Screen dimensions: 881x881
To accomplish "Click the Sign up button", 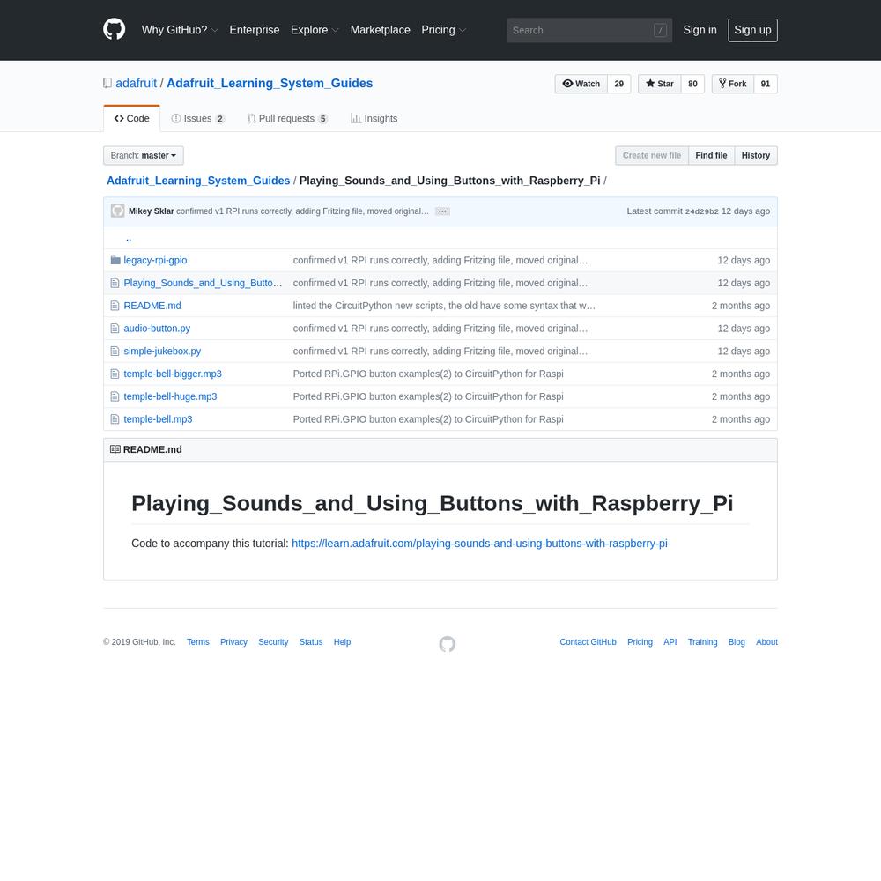I will 752,30.
